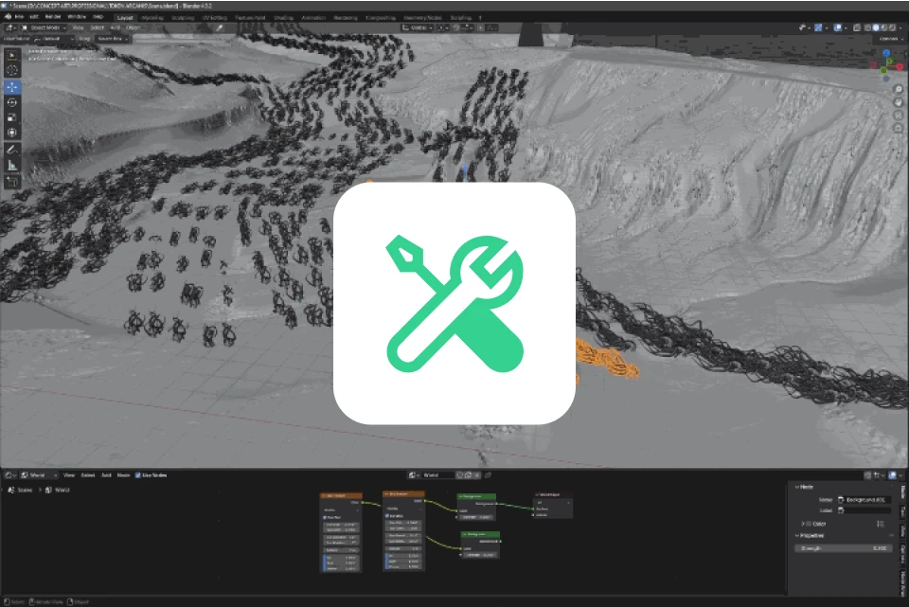Switch to the Geometry Nodes workspace tab
The width and height of the screenshot is (909, 607).
pos(422,17)
